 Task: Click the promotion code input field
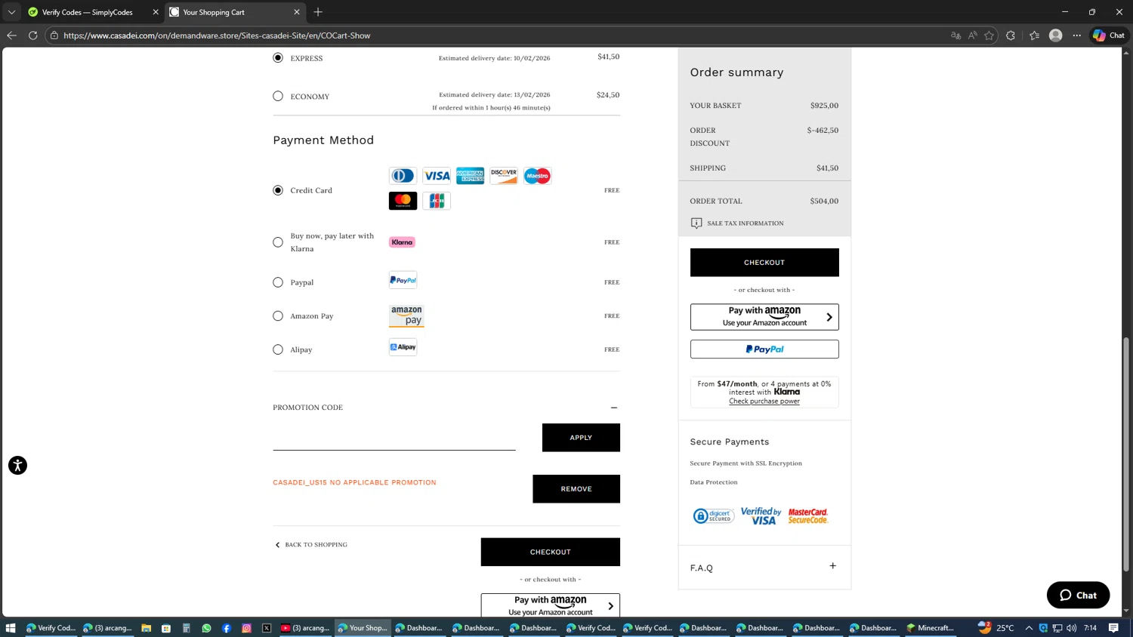point(394,438)
